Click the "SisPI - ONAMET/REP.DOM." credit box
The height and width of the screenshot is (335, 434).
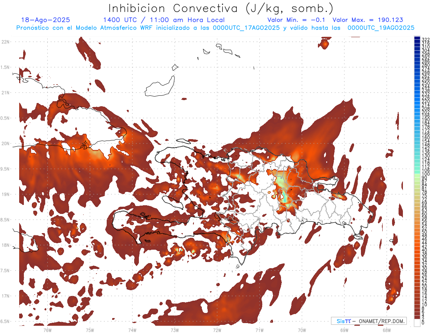369,321
